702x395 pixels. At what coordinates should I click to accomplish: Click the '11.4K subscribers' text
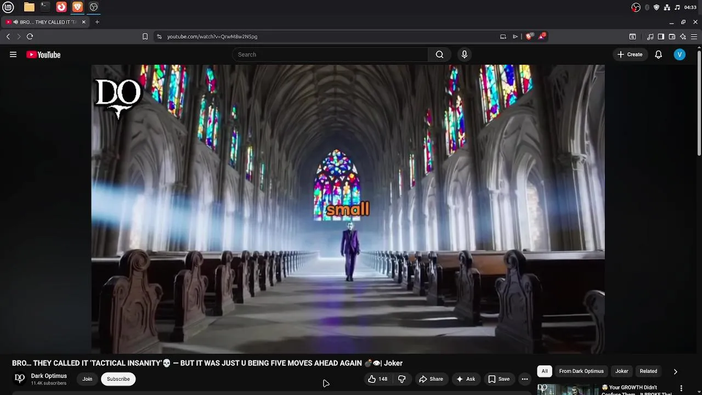tap(49, 383)
